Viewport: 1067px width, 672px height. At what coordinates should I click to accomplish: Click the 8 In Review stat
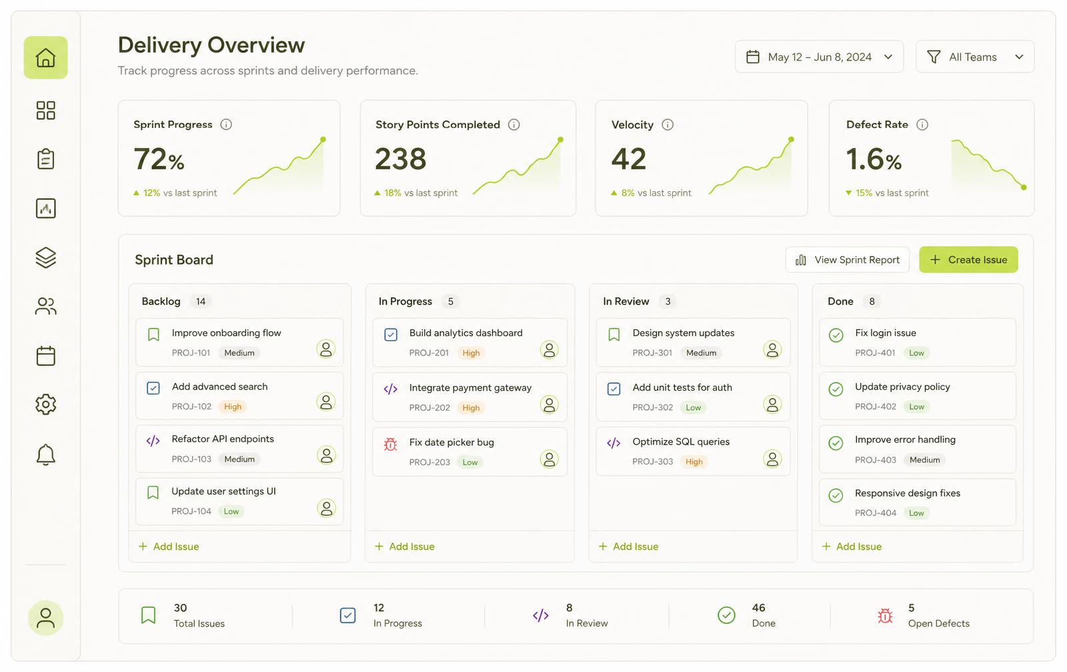(587, 615)
